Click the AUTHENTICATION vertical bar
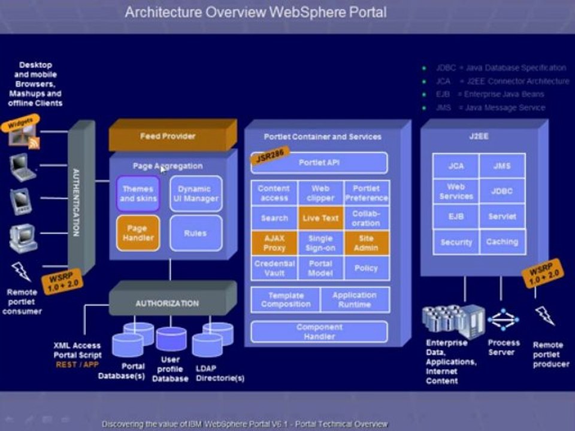 80,198
